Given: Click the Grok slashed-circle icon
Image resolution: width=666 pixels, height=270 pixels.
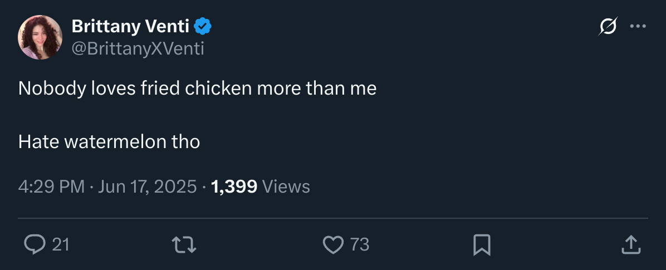Looking at the screenshot, I should click(x=608, y=26).
